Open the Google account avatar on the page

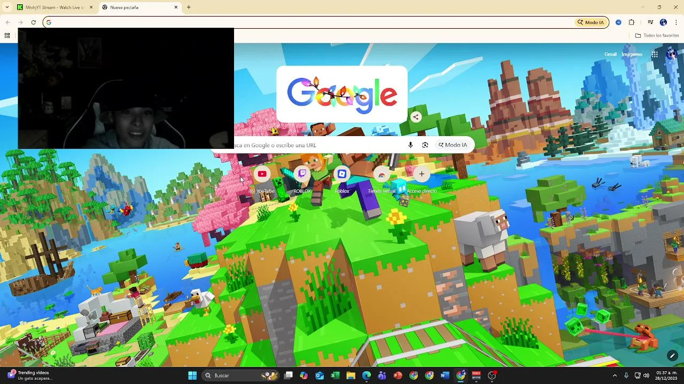click(x=672, y=54)
